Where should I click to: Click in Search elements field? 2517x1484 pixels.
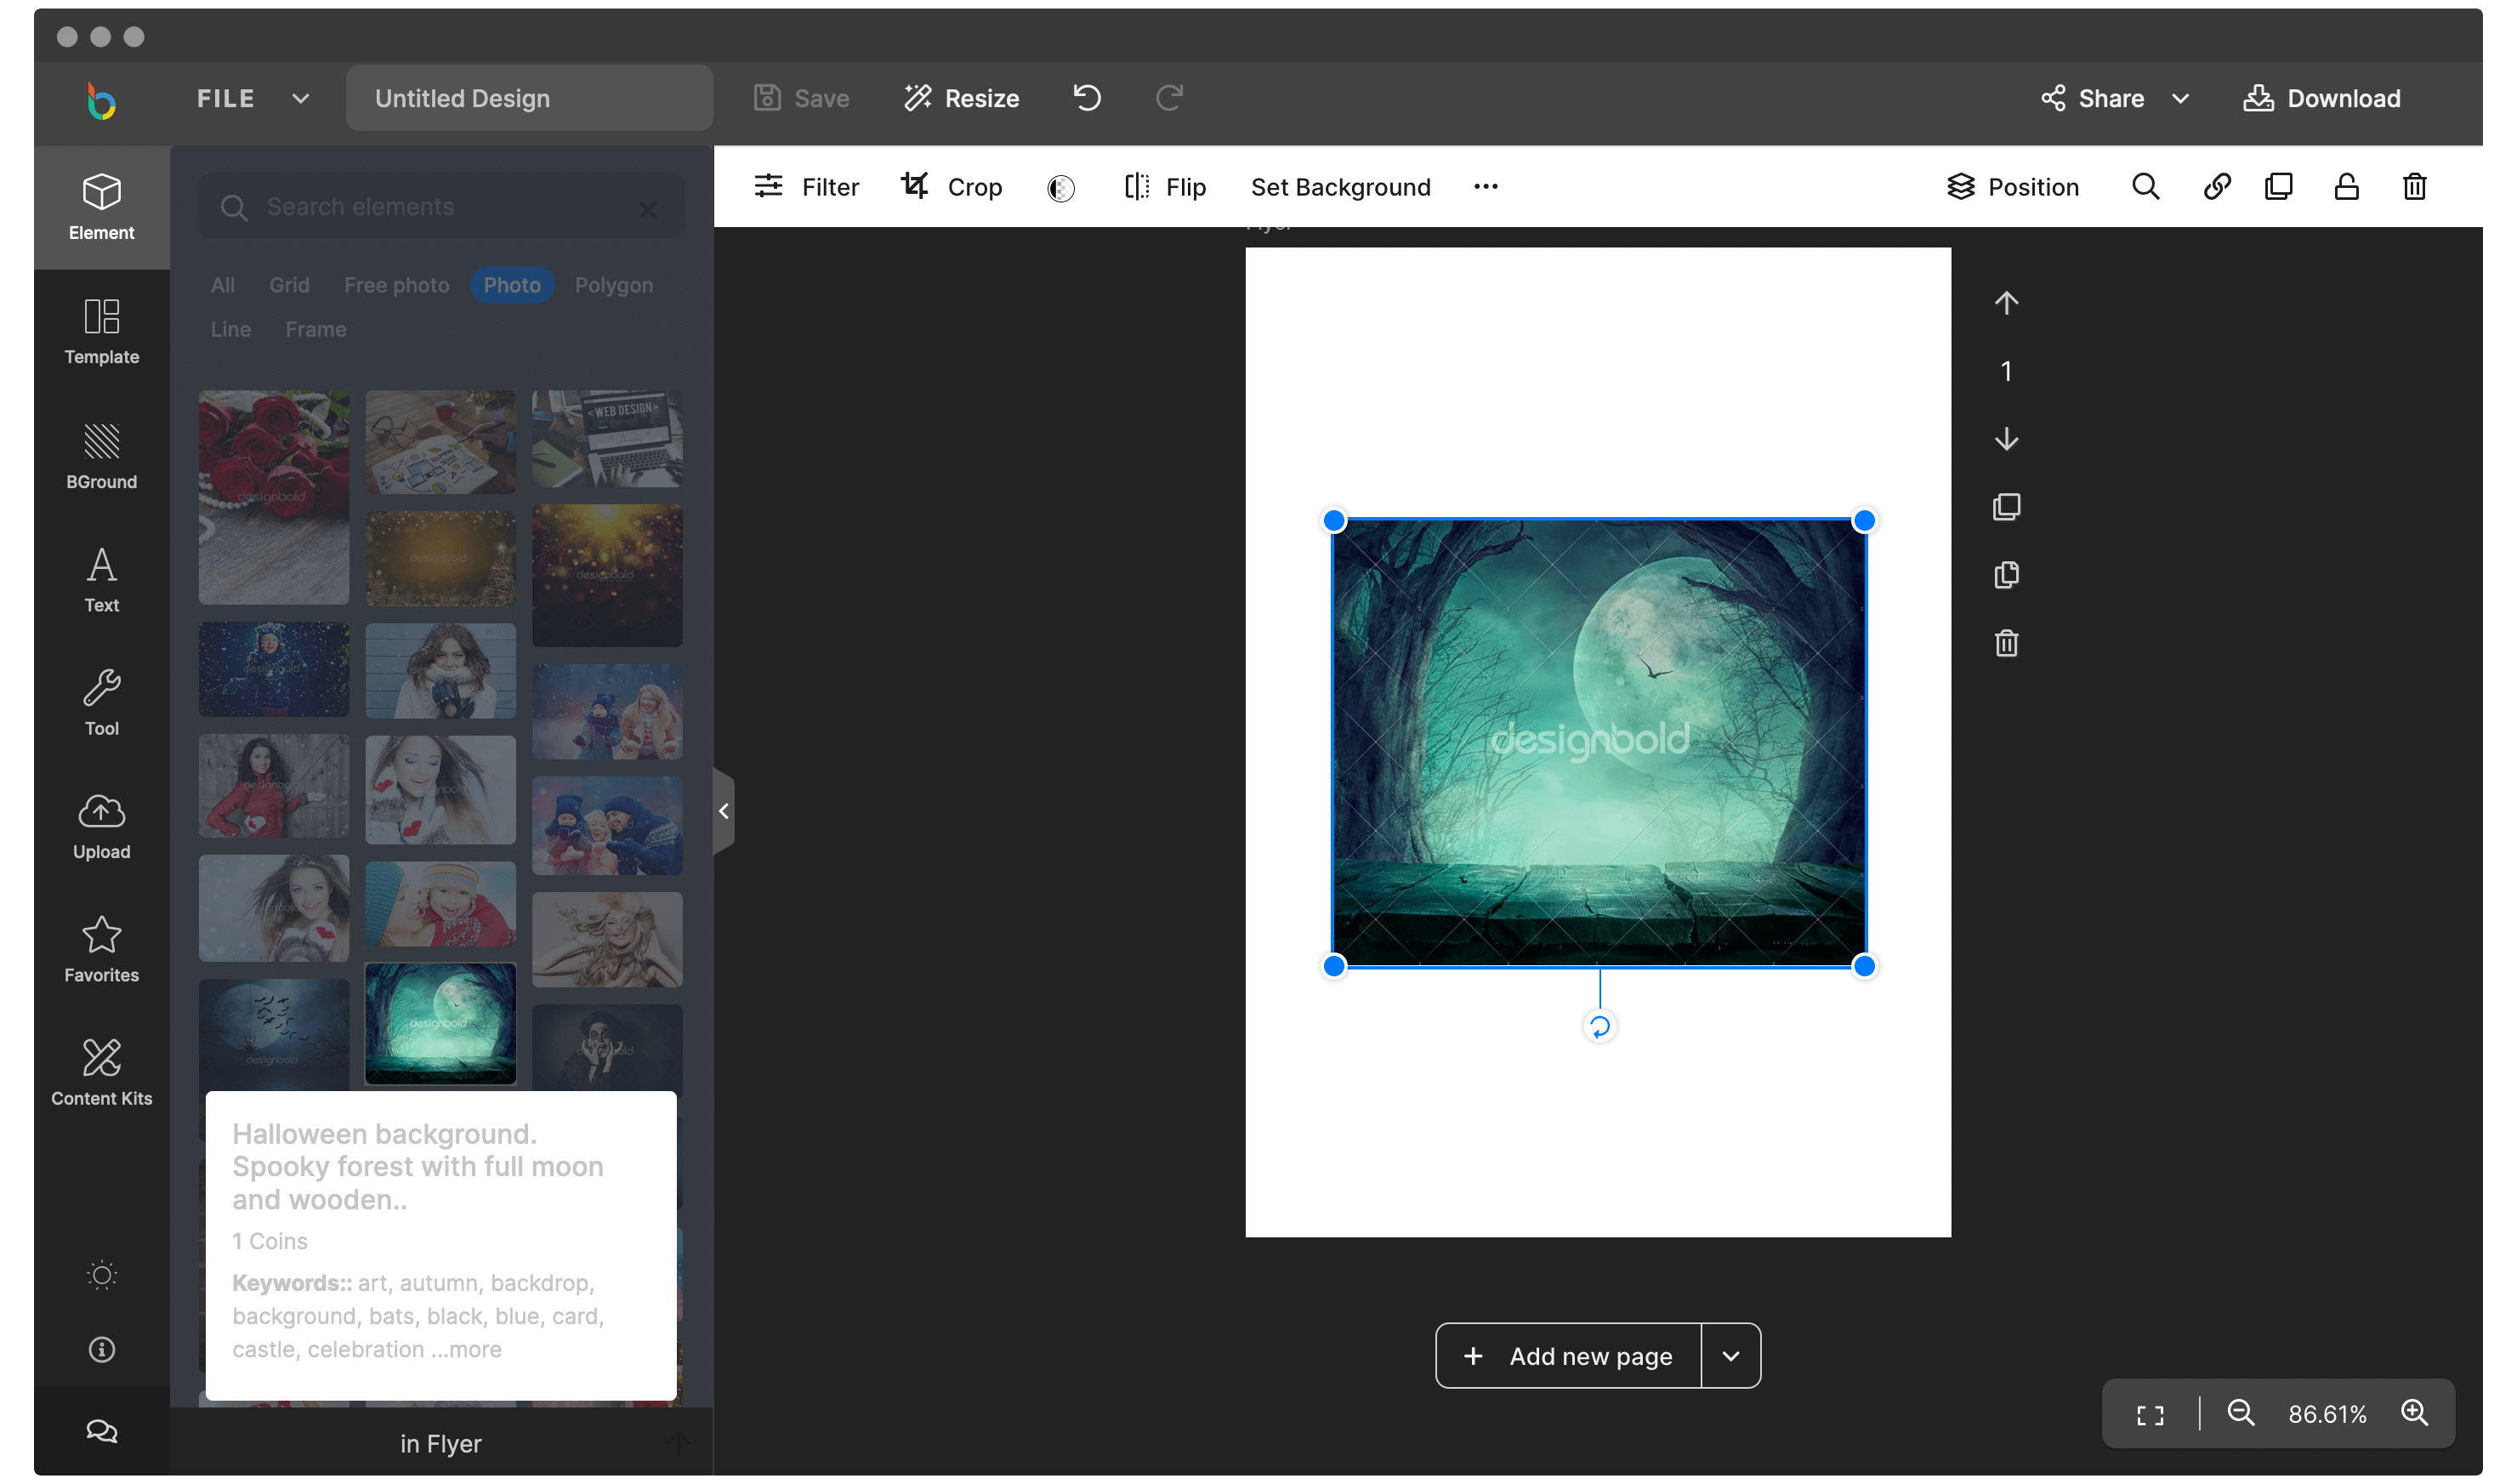coord(440,207)
